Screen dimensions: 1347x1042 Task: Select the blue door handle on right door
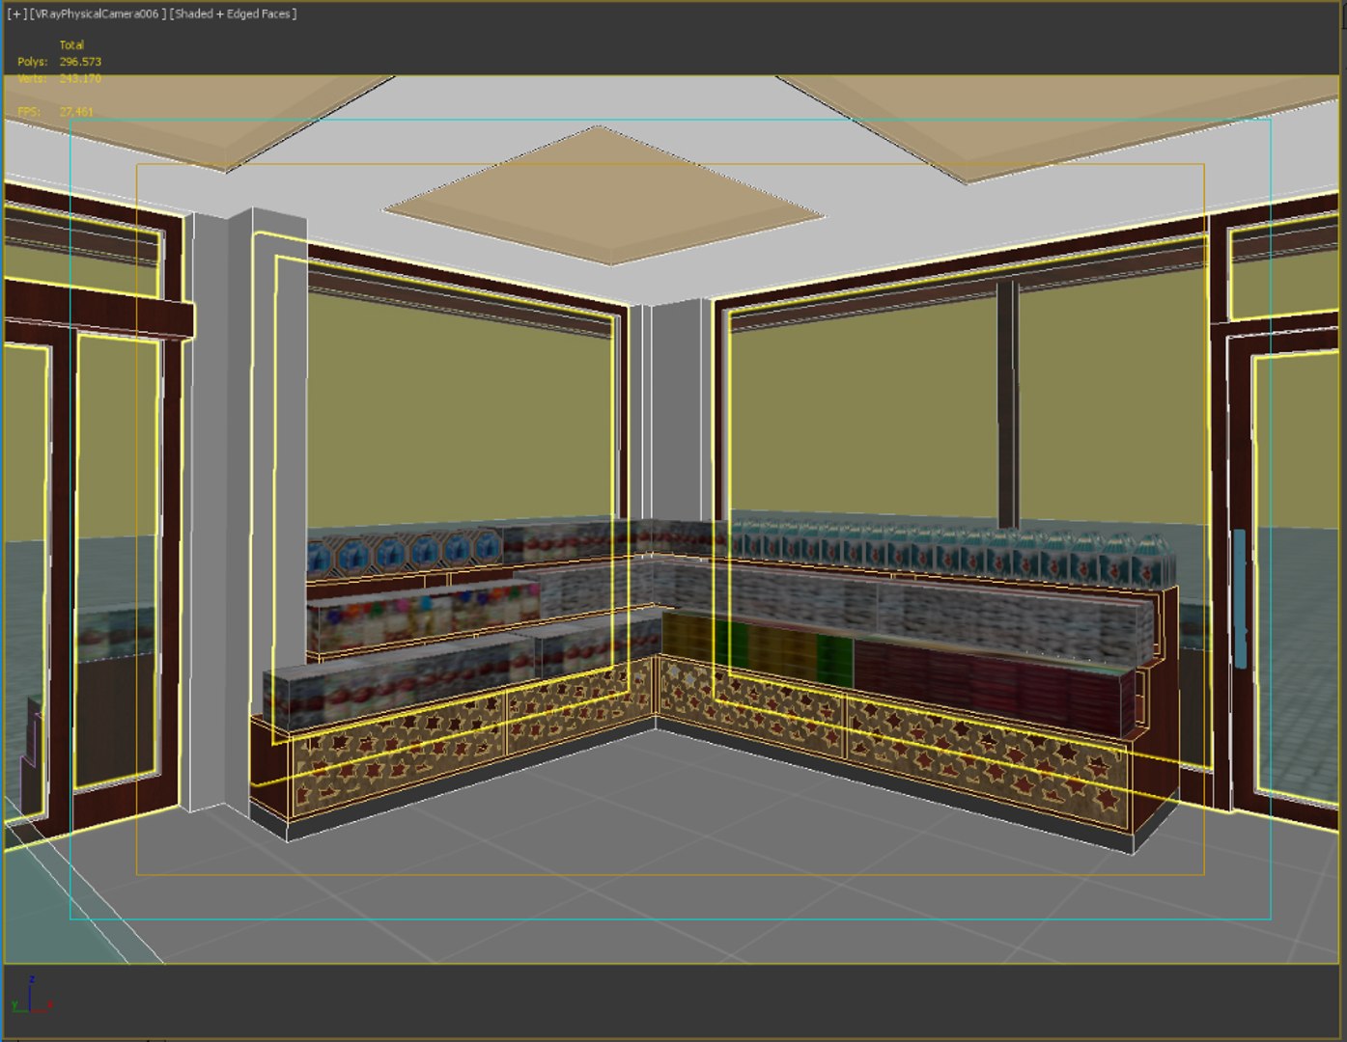pos(1240,598)
